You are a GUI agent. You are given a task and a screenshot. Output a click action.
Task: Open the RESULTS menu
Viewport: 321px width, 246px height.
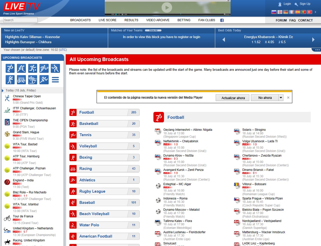pyautogui.click(x=131, y=20)
